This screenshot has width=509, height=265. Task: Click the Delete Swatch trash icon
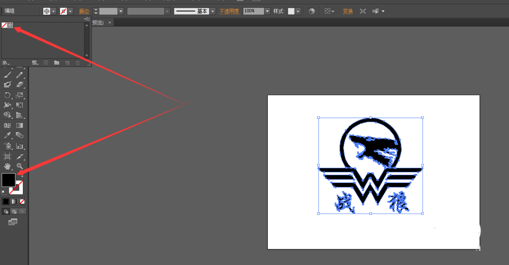[x=78, y=63]
